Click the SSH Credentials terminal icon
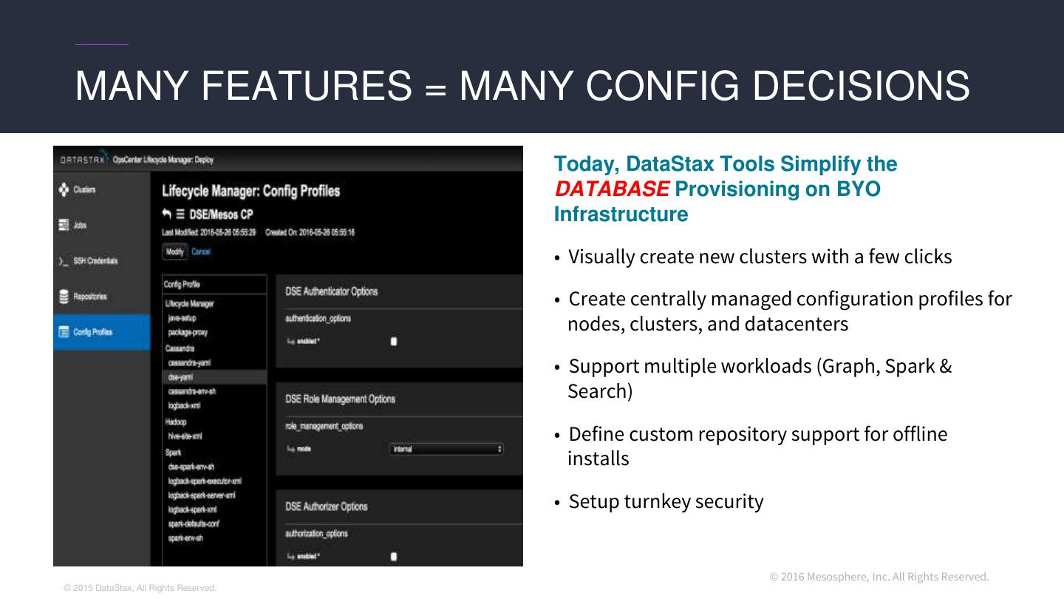This screenshot has height=599, width=1064. (x=63, y=261)
